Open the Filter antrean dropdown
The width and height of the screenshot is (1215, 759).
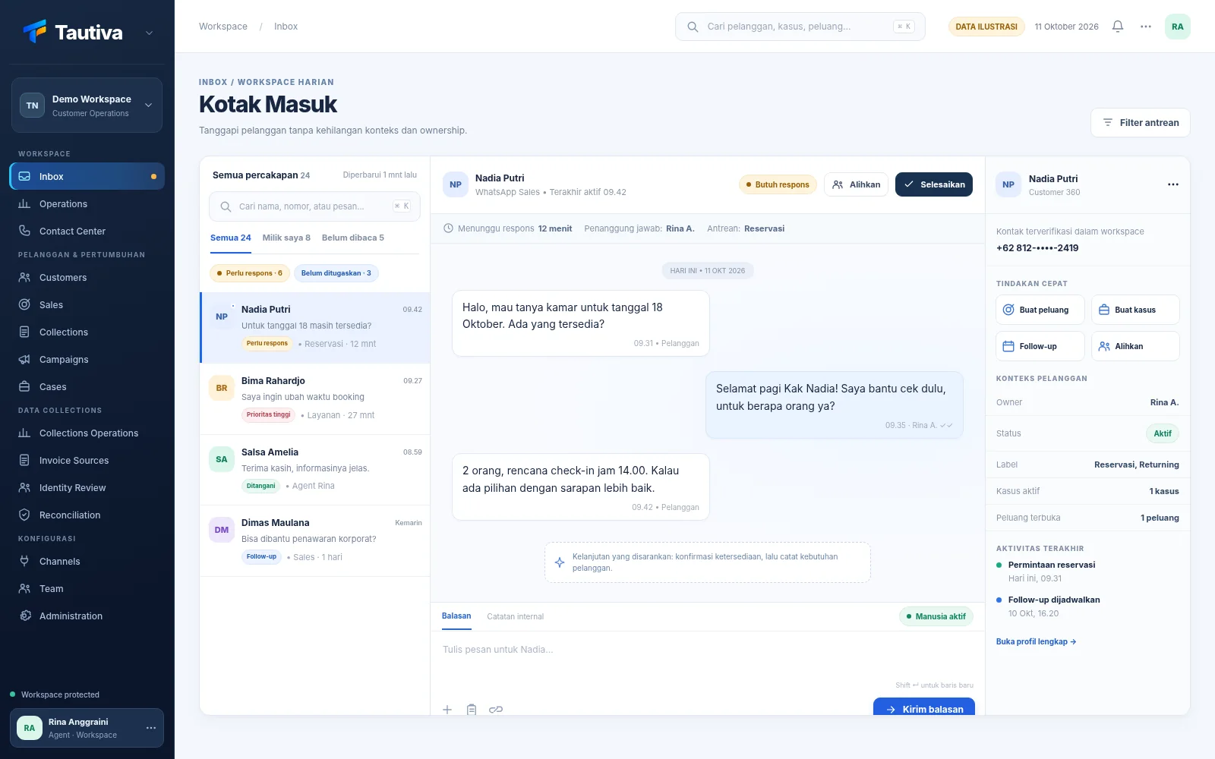[1141, 123]
